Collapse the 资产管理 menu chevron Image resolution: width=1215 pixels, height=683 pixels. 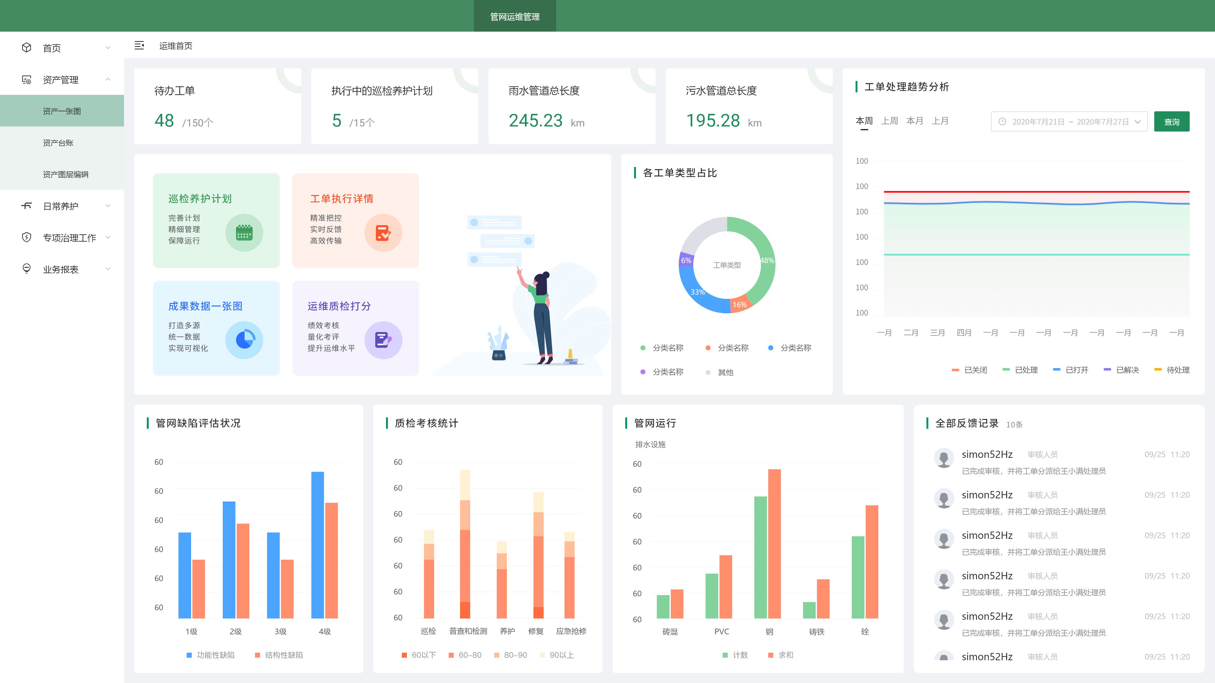point(108,79)
